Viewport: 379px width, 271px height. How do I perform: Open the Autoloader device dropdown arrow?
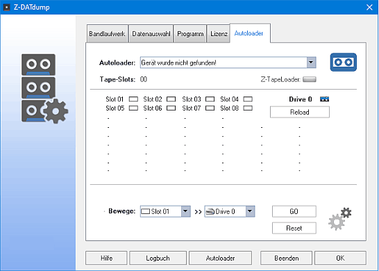(x=311, y=63)
